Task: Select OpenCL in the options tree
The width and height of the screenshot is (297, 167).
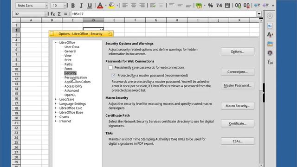Action: tap(70, 95)
